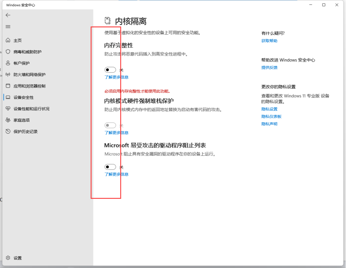The height and width of the screenshot is (268, 346).
Task: Click the history icon for 保护历史记录
Action: pos(8,132)
